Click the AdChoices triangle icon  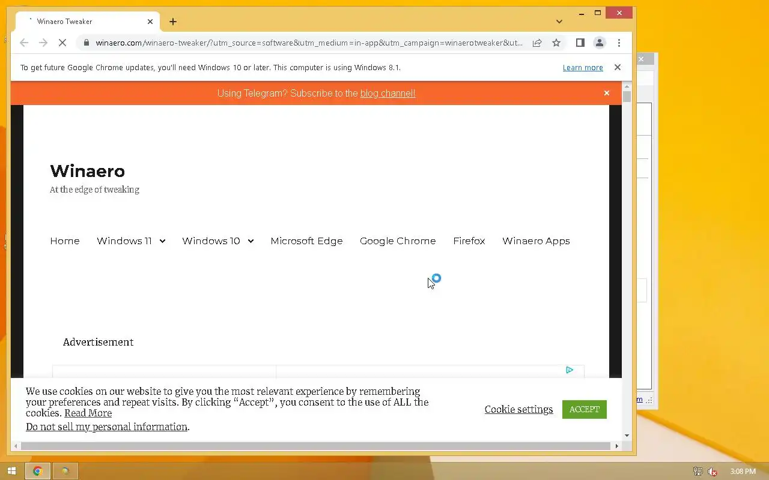(570, 370)
